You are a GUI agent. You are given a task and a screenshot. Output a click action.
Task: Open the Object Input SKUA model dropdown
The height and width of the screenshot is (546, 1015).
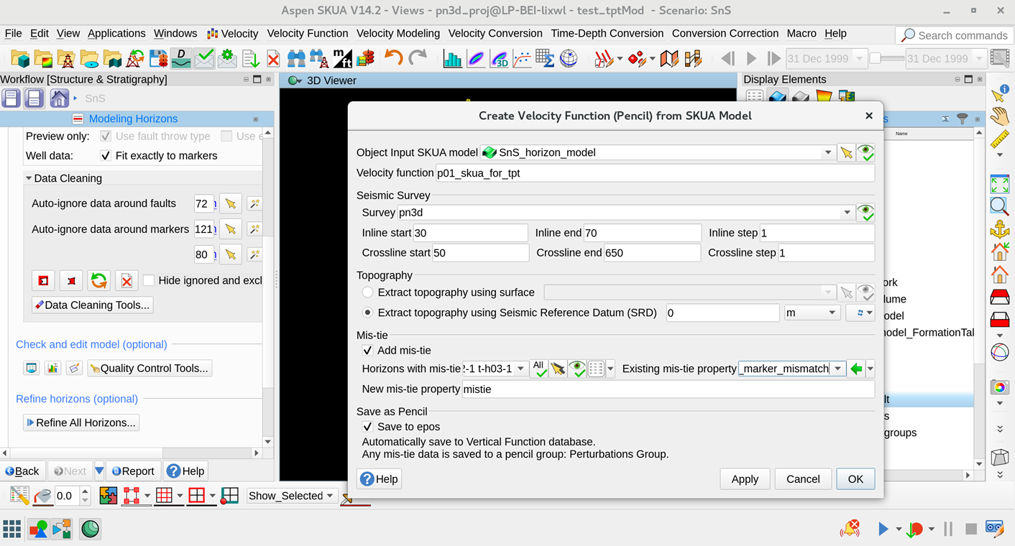pyautogui.click(x=828, y=152)
